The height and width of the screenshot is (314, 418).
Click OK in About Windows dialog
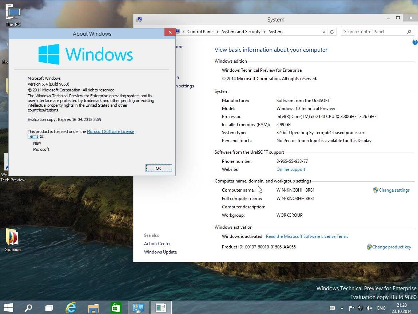[x=159, y=168]
